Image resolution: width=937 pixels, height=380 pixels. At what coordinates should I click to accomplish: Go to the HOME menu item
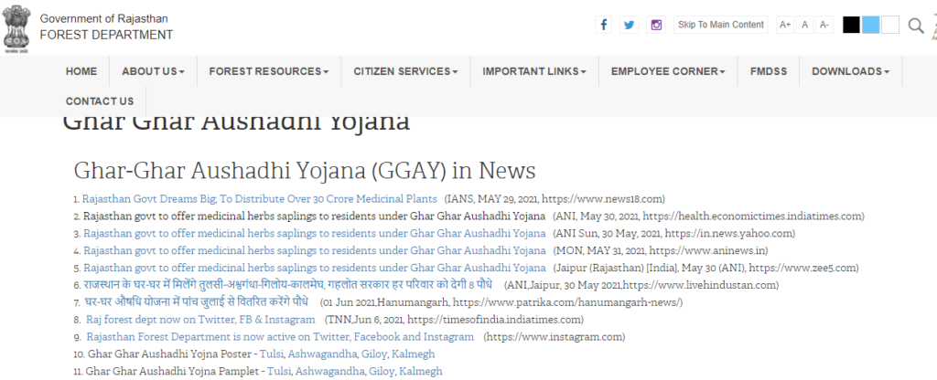point(81,71)
